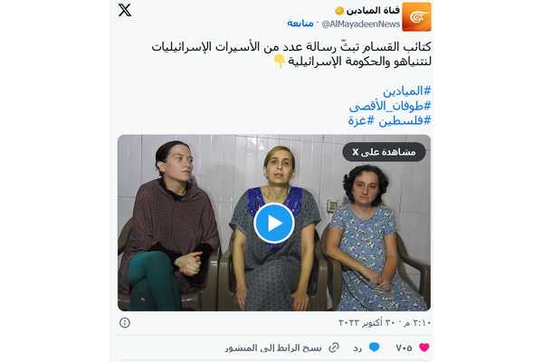Click the yellow verified badge

(x=339, y=11)
